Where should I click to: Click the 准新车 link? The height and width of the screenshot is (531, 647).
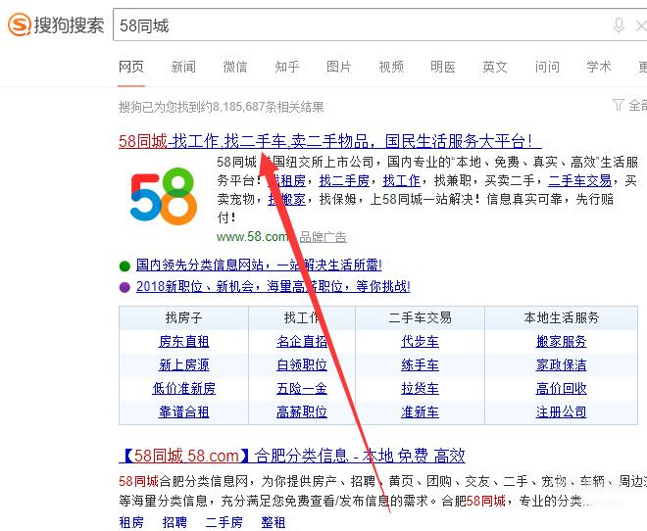[420, 411]
